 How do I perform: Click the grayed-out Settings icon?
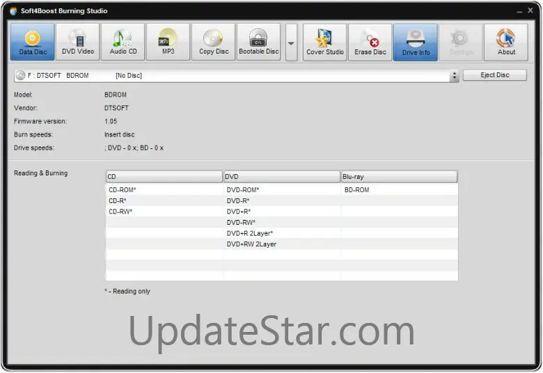tap(461, 42)
